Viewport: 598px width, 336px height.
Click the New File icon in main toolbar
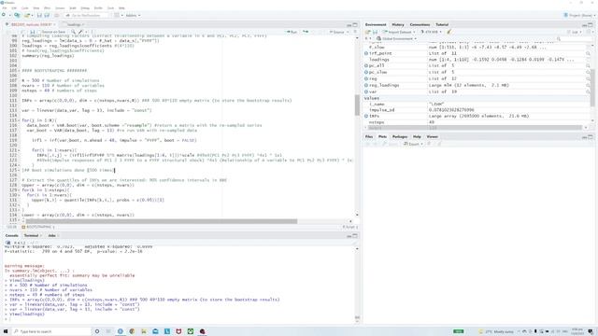tap(4, 15)
